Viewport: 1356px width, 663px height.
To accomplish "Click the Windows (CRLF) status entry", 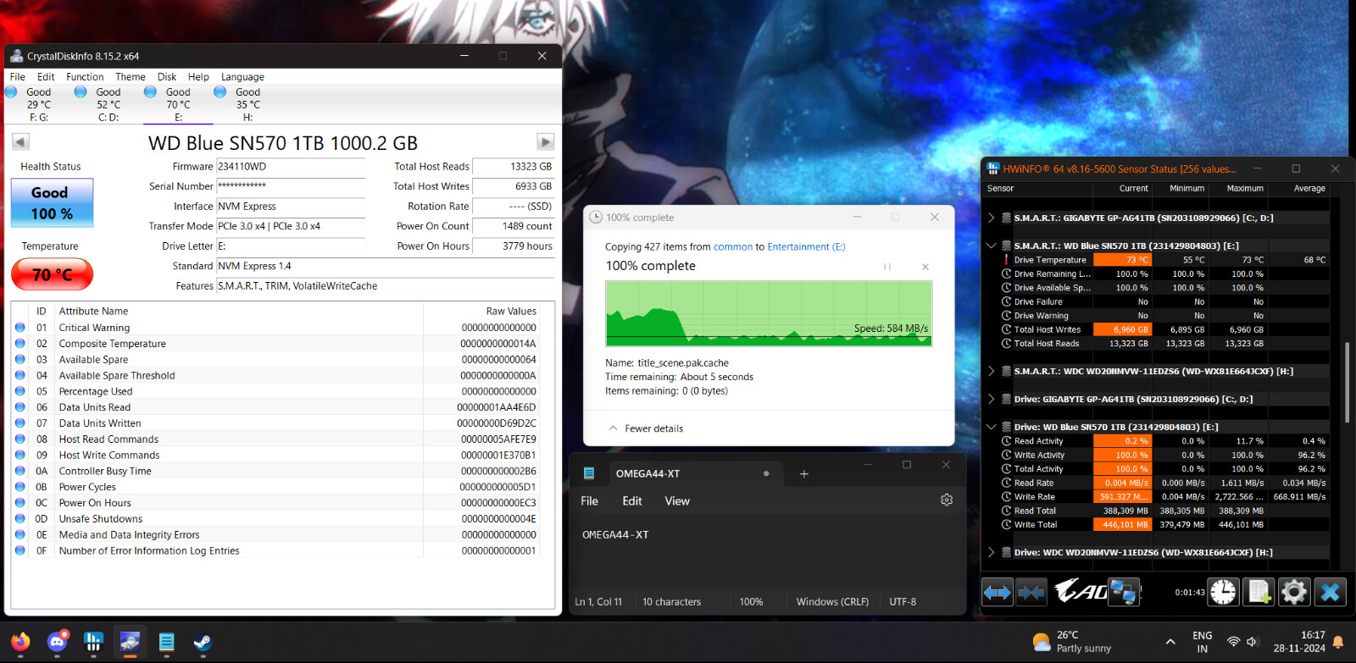I will (x=832, y=602).
